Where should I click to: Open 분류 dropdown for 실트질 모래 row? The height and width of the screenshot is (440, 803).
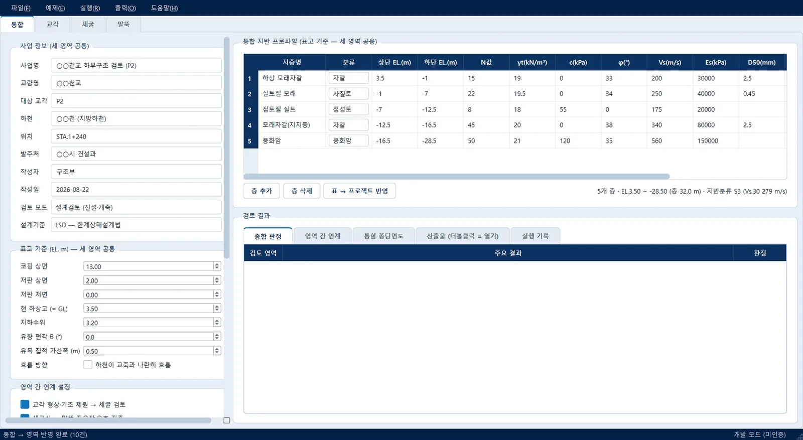349,93
